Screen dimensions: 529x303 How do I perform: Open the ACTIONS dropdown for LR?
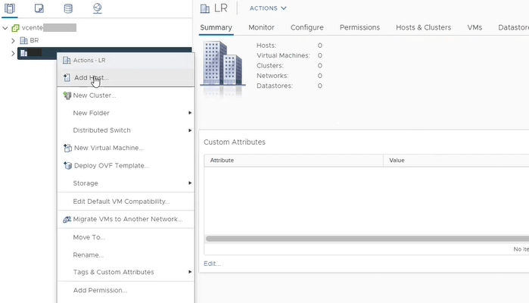[268, 8]
